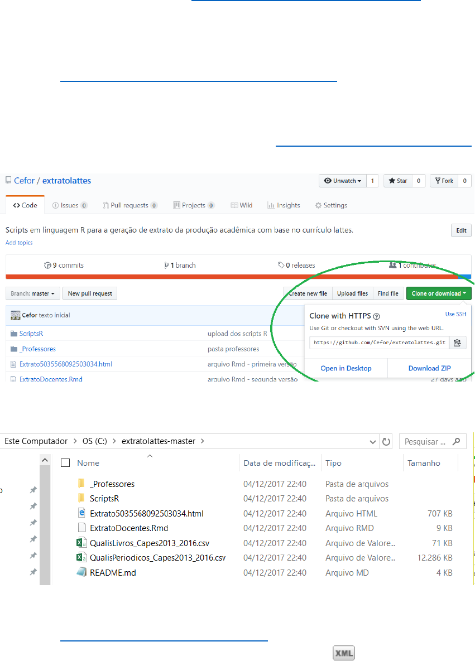
Task: Click Download ZIP
Action: click(429, 369)
